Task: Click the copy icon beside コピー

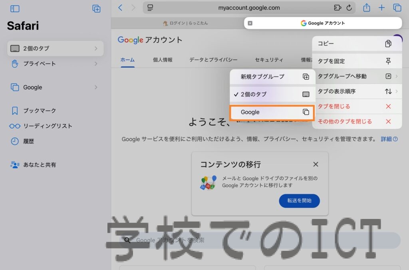Action: (388, 43)
